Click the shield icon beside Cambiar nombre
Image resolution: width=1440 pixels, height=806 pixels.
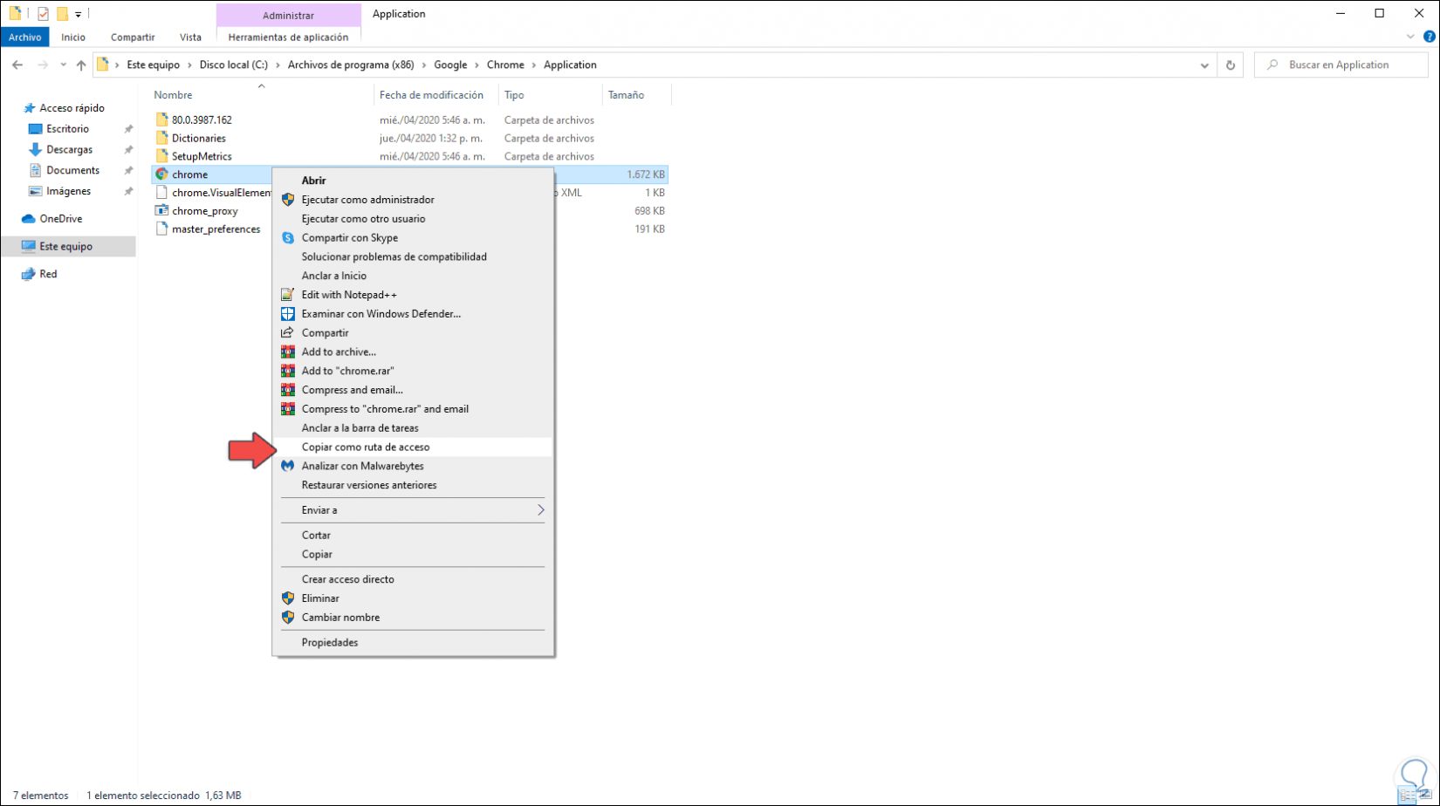click(288, 618)
